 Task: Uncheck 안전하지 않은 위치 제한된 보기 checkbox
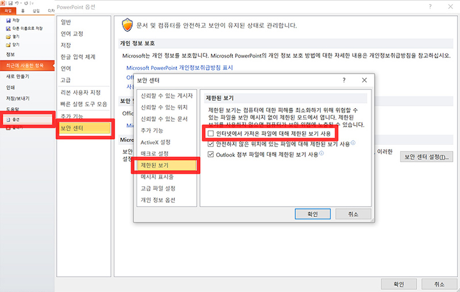click(x=210, y=144)
